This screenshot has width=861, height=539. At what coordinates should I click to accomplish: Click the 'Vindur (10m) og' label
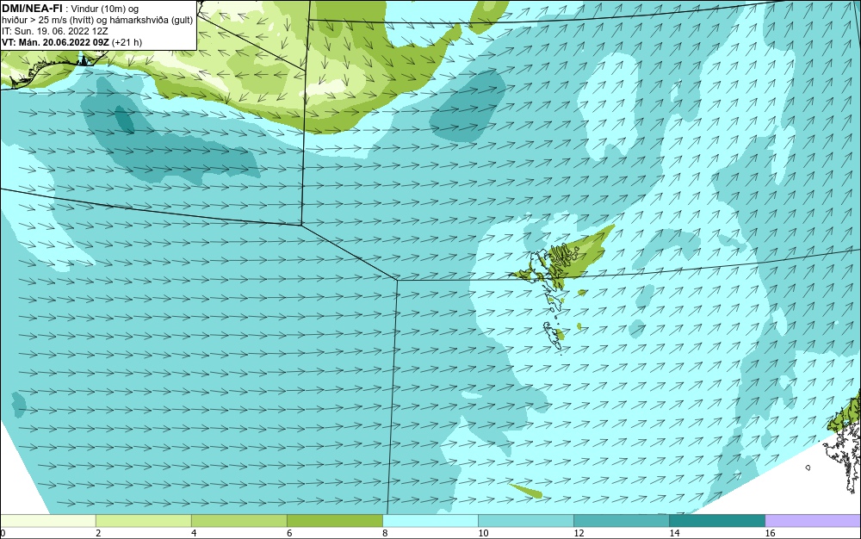(105, 9)
